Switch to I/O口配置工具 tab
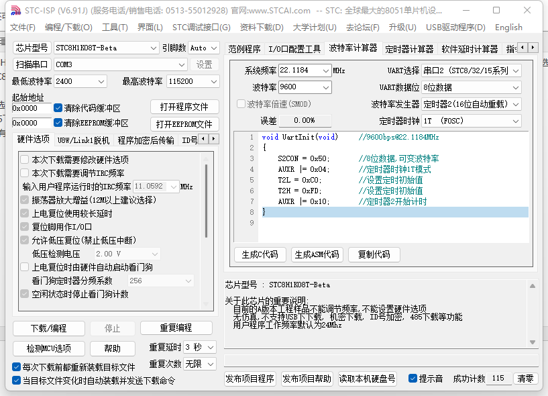Screen dimensions: 548x396 pos(294,49)
